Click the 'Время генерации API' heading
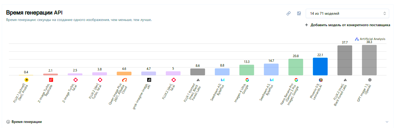This screenshot has height=128, width=399. pyautogui.click(x=34, y=13)
